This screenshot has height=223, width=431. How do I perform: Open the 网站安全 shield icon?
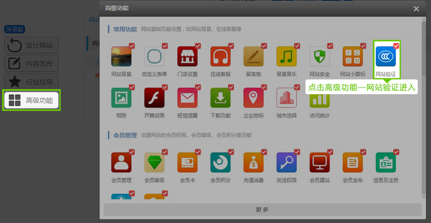(319, 57)
